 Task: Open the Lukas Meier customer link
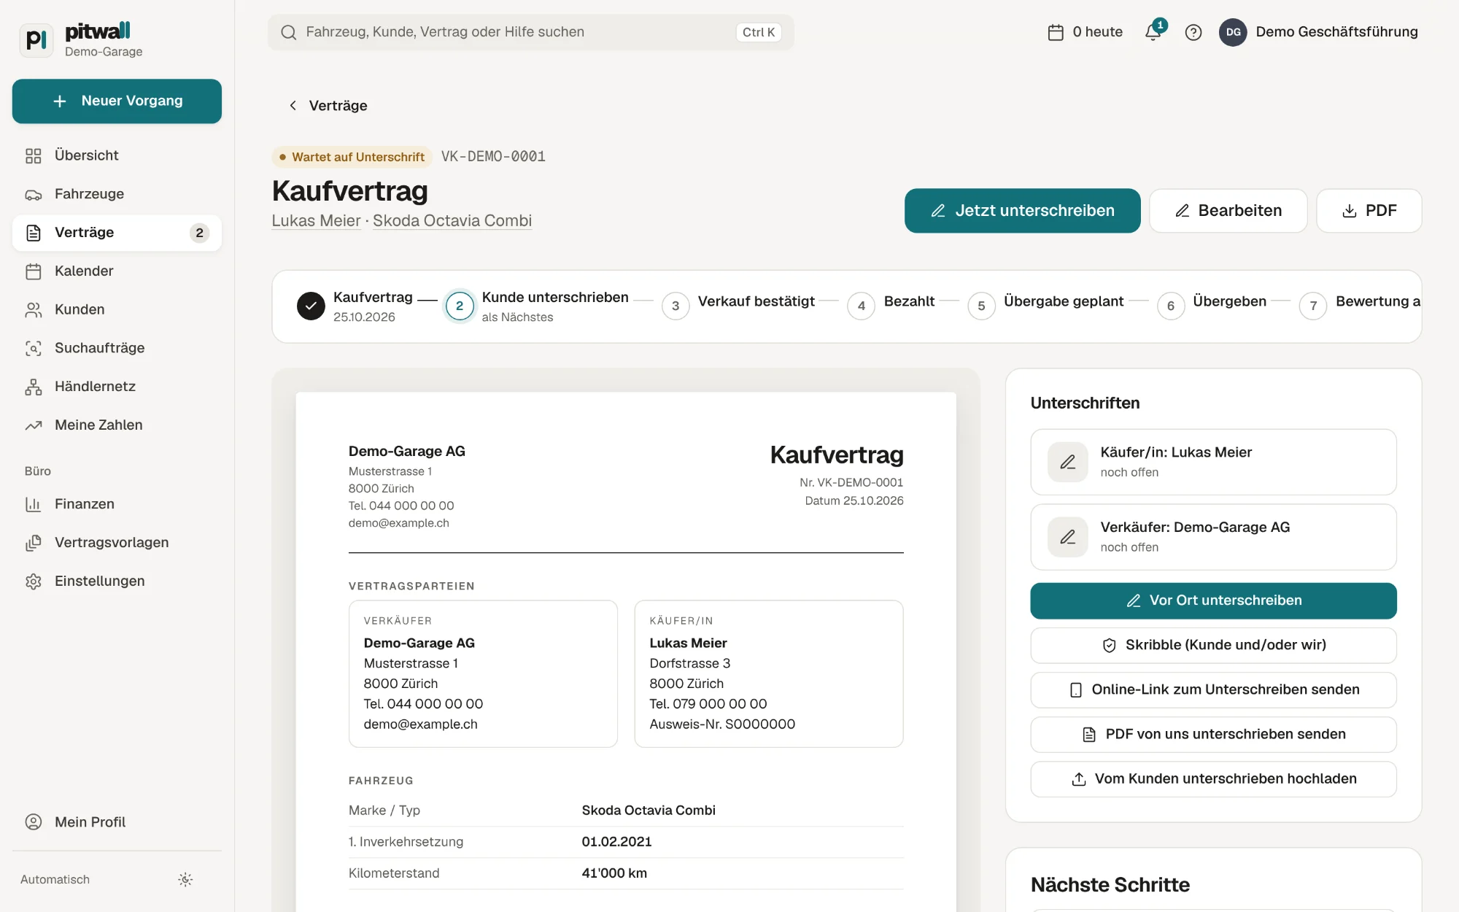point(316,221)
